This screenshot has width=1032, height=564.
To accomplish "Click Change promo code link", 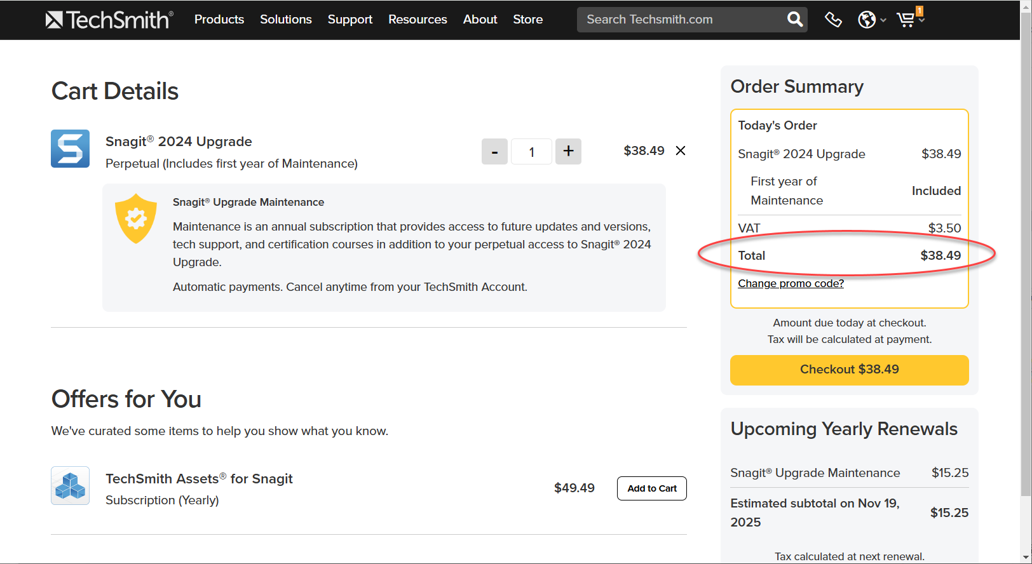I will tap(791, 283).
